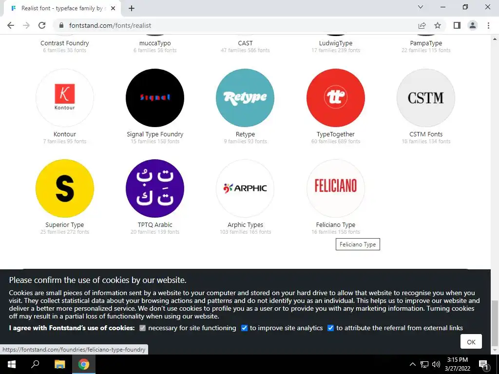Click the TypeTogether name link
The height and width of the screenshot is (374, 499).
[x=336, y=134]
